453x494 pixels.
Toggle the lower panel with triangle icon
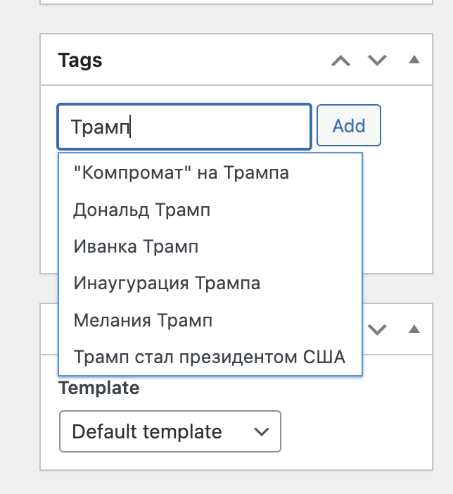(x=414, y=329)
